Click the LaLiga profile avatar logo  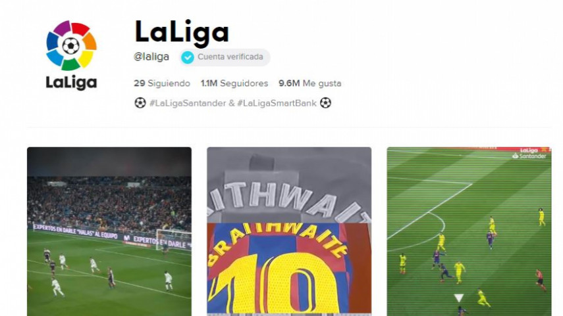coord(71,55)
